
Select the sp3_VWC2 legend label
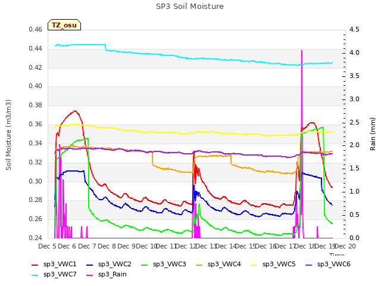point(115,264)
